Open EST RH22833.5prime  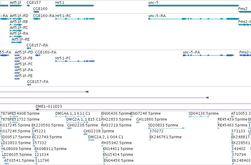coord(116,119)
